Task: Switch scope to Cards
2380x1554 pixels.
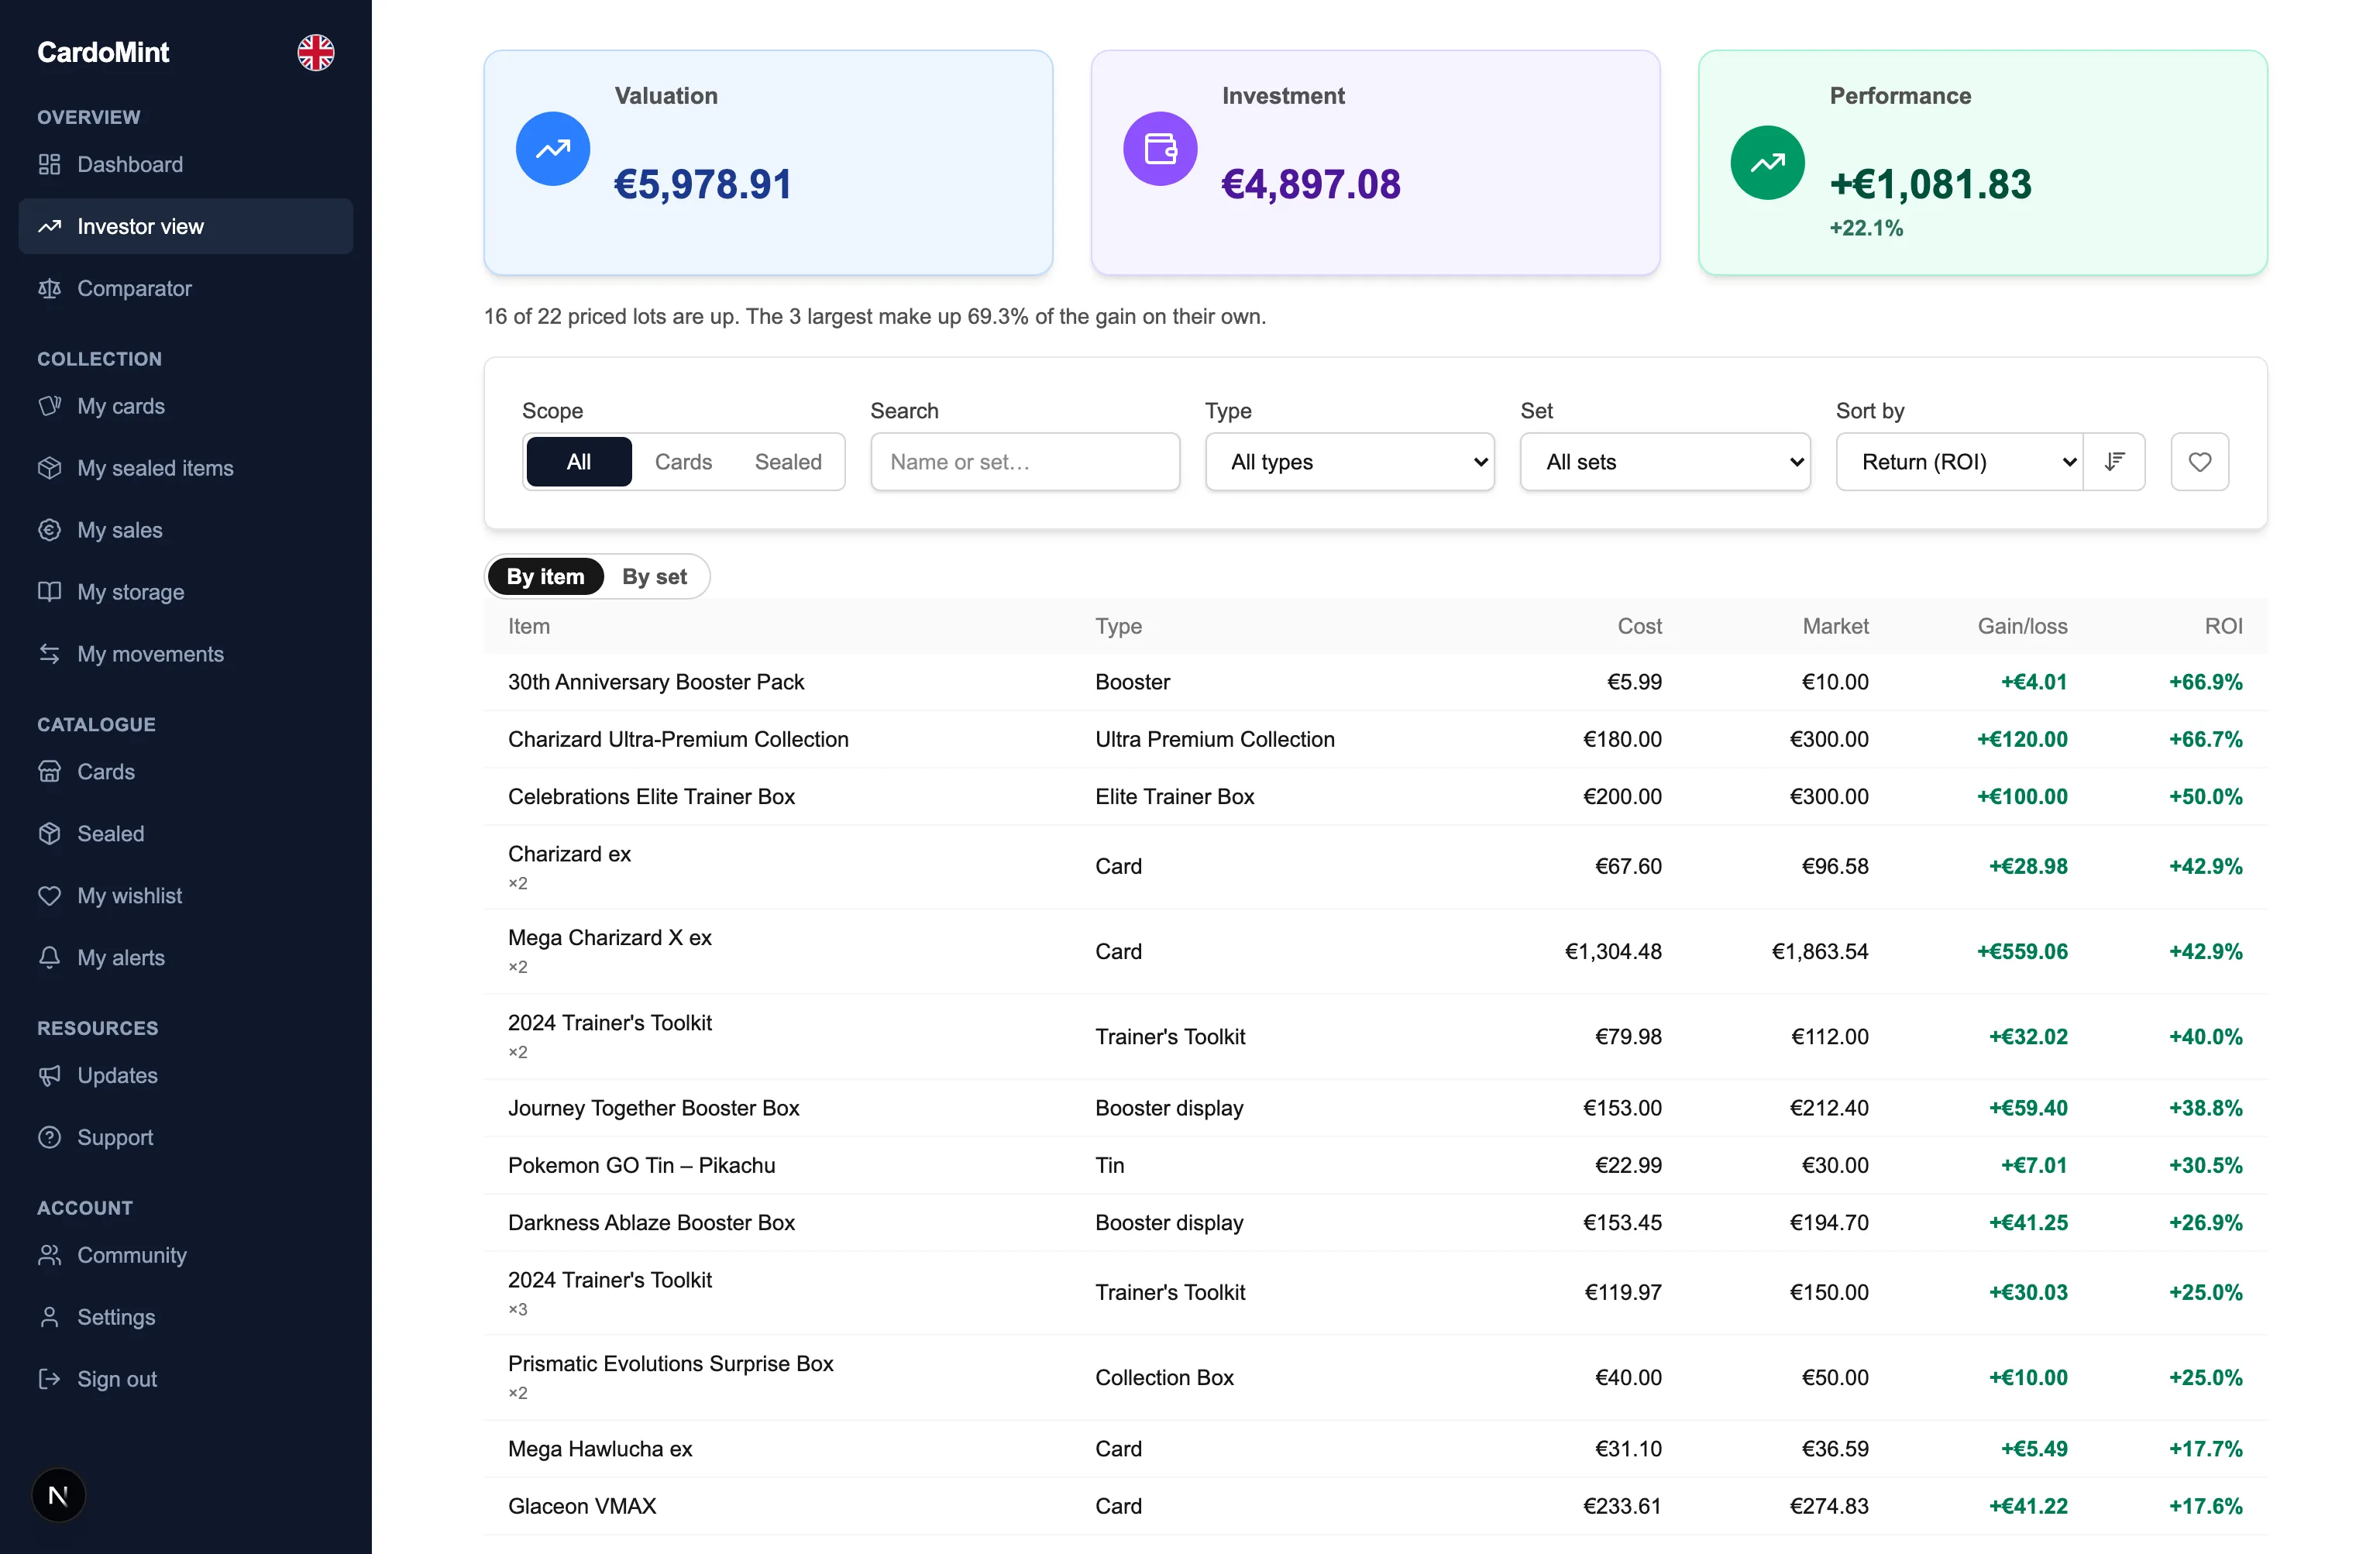Action: pos(683,462)
